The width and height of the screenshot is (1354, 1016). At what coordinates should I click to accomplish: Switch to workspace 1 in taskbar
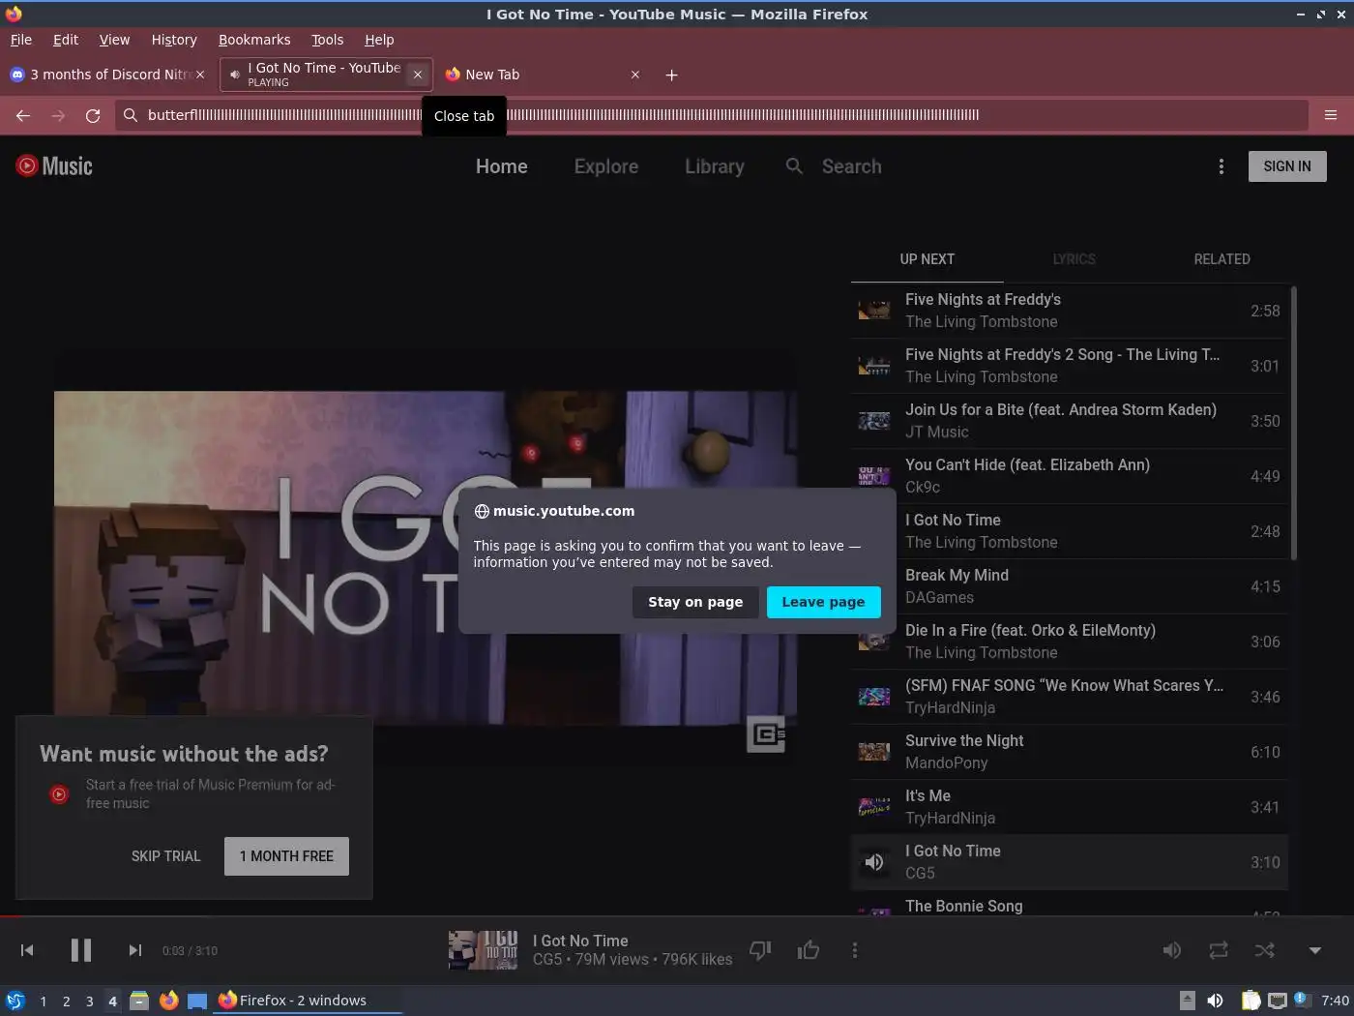(43, 1001)
